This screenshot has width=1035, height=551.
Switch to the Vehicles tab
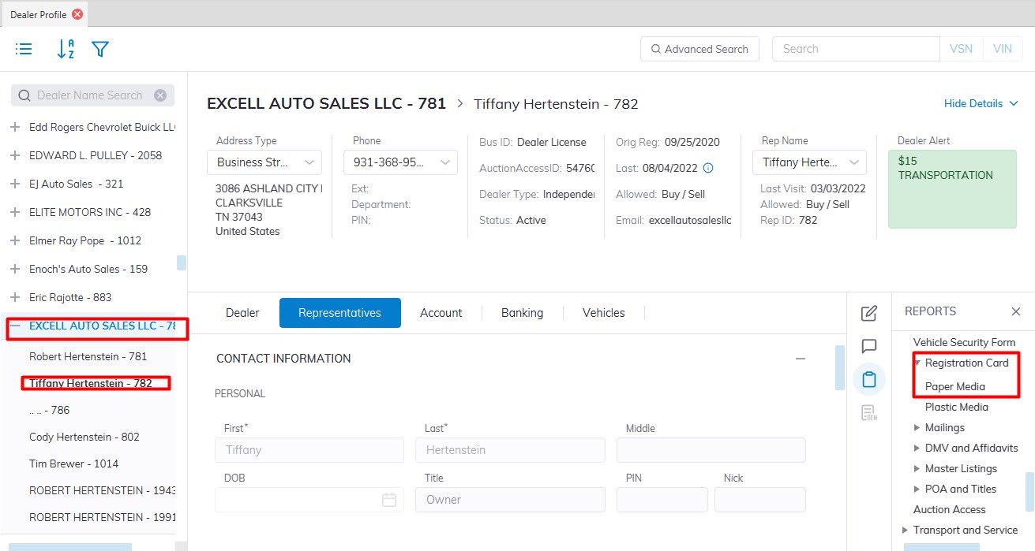(603, 313)
